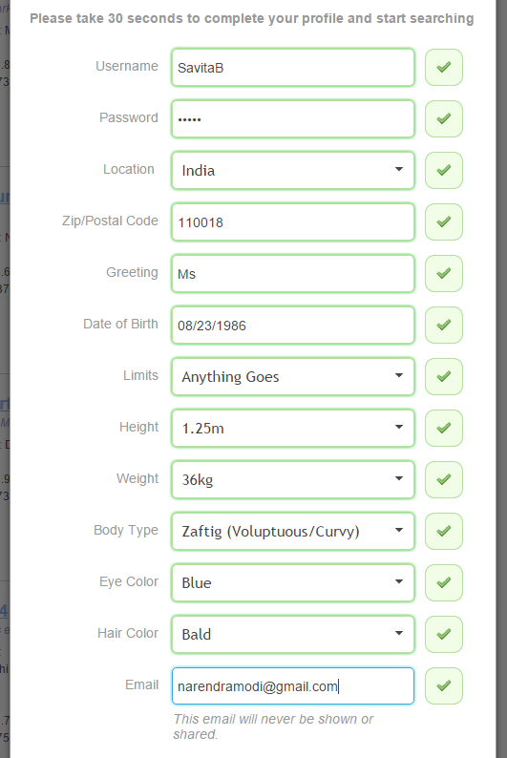Click the checkmark icon next to Hair Color

[444, 634]
